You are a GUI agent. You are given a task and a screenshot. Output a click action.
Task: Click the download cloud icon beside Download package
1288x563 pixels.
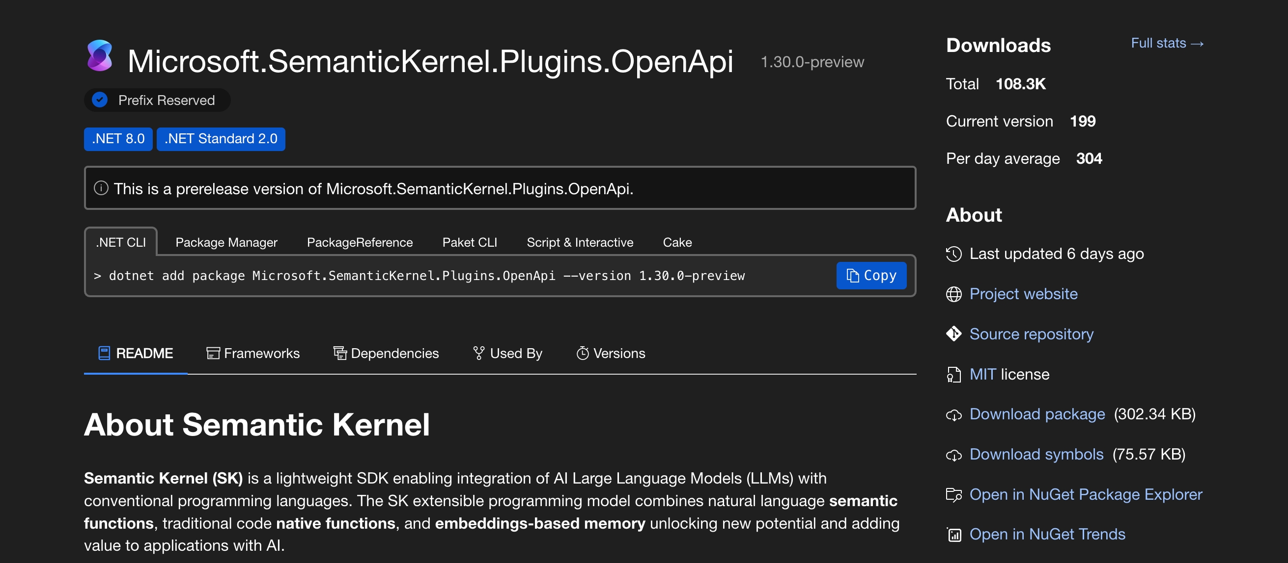coord(954,414)
